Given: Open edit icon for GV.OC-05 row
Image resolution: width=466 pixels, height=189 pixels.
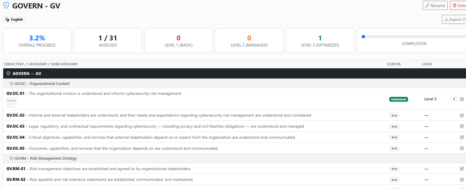Looking at the screenshot, I should point(462,148).
